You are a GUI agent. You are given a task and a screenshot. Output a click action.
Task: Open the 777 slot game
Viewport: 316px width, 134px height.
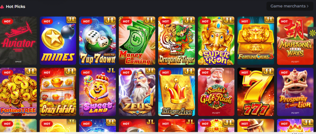pyautogui.click(x=256, y=92)
